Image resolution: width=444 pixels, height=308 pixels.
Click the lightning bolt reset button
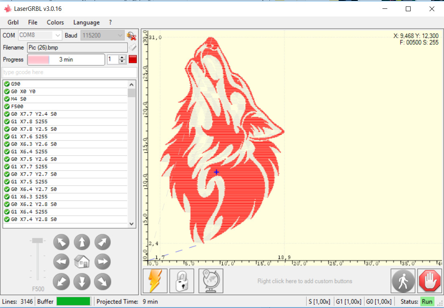point(155,281)
